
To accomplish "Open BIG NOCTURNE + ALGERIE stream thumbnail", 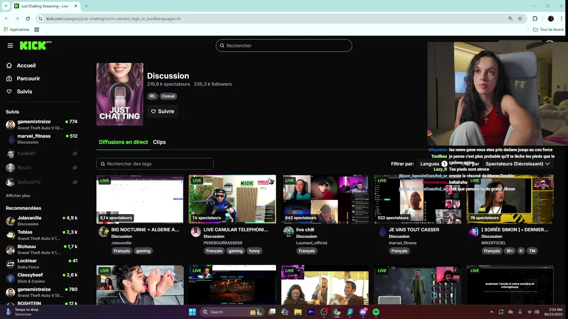I will click(x=140, y=199).
